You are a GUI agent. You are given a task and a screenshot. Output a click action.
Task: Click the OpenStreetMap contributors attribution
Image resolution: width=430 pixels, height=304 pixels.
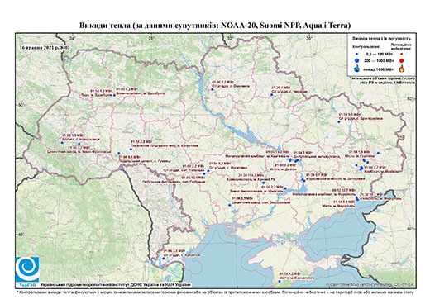point(370,284)
